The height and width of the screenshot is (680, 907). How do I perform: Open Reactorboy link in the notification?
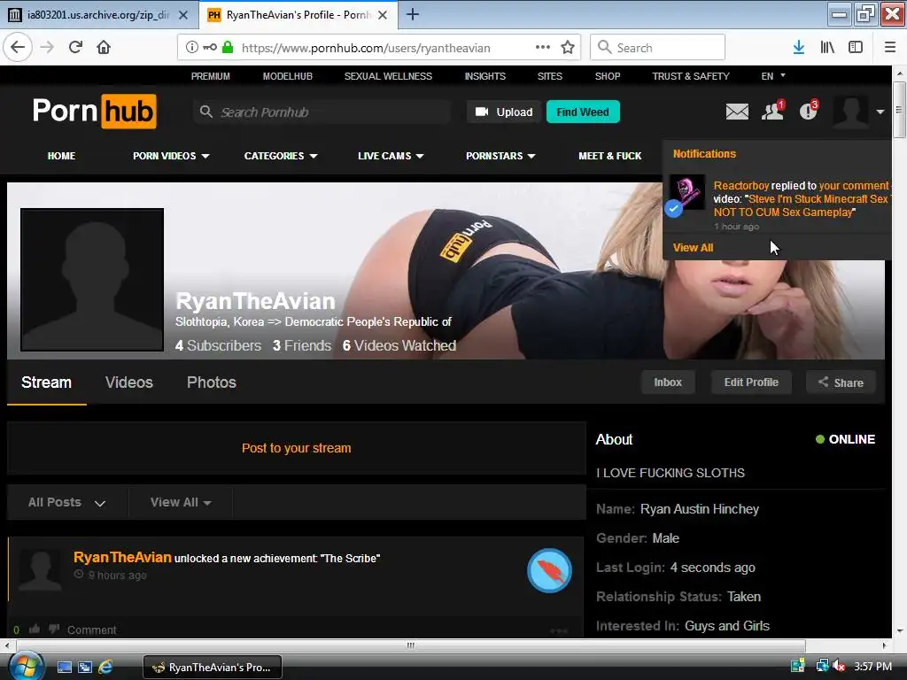pyautogui.click(x=741, y=186)
